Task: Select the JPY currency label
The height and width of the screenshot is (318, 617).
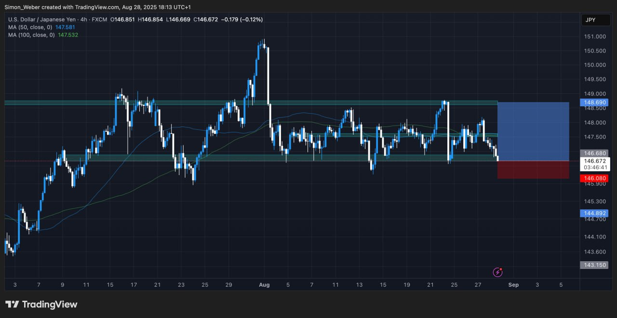Action: pyautogui.click(x=591, y=20)
